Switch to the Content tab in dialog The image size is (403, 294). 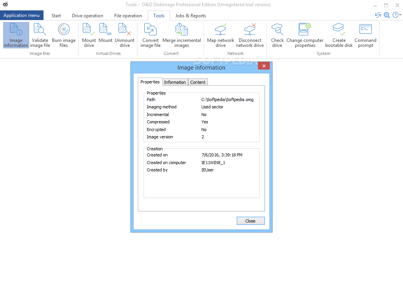[x=197, y=82]
